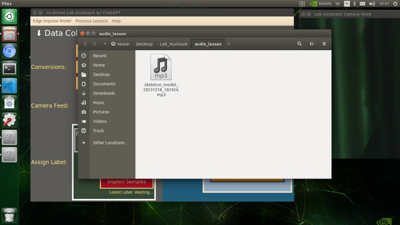Go back with the left arrow button

pyautogui.click(x=85, y=44)
